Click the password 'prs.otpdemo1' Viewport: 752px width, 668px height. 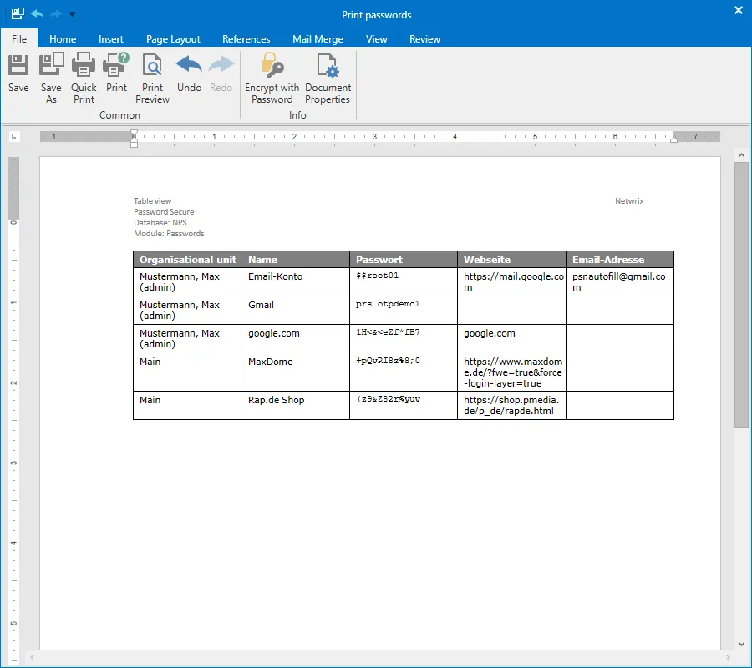(x=388, y=304)
